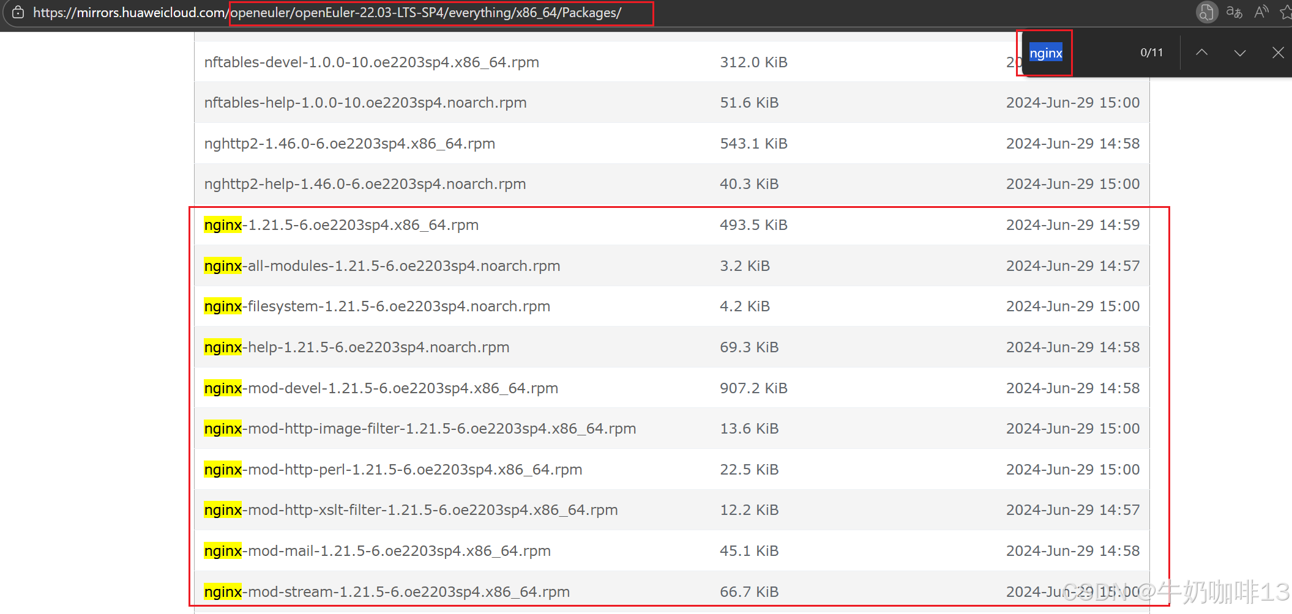Click the date of nginx-mod-http-xslt-filter row

pos(1073,510)
